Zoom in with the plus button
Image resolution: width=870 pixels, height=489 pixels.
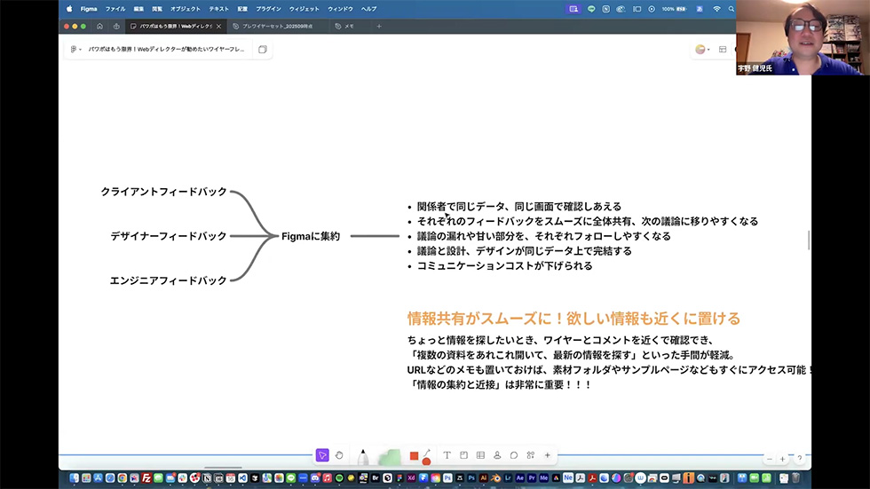782,459
